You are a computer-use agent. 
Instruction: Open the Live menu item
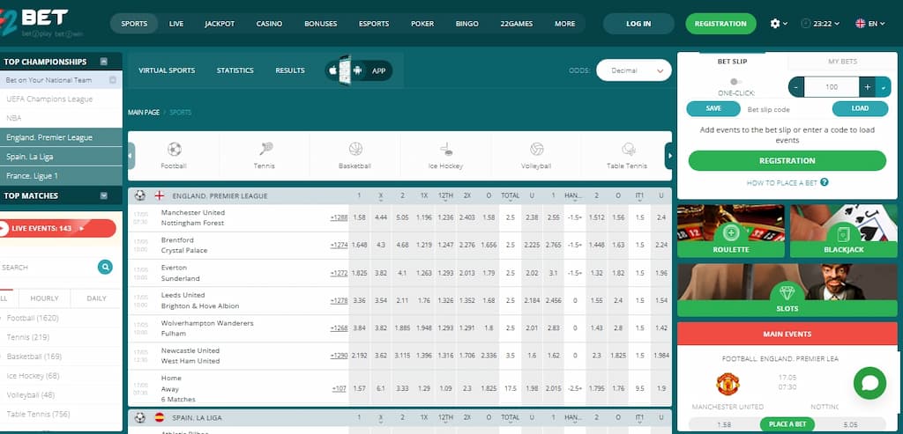tap(176, 24)
